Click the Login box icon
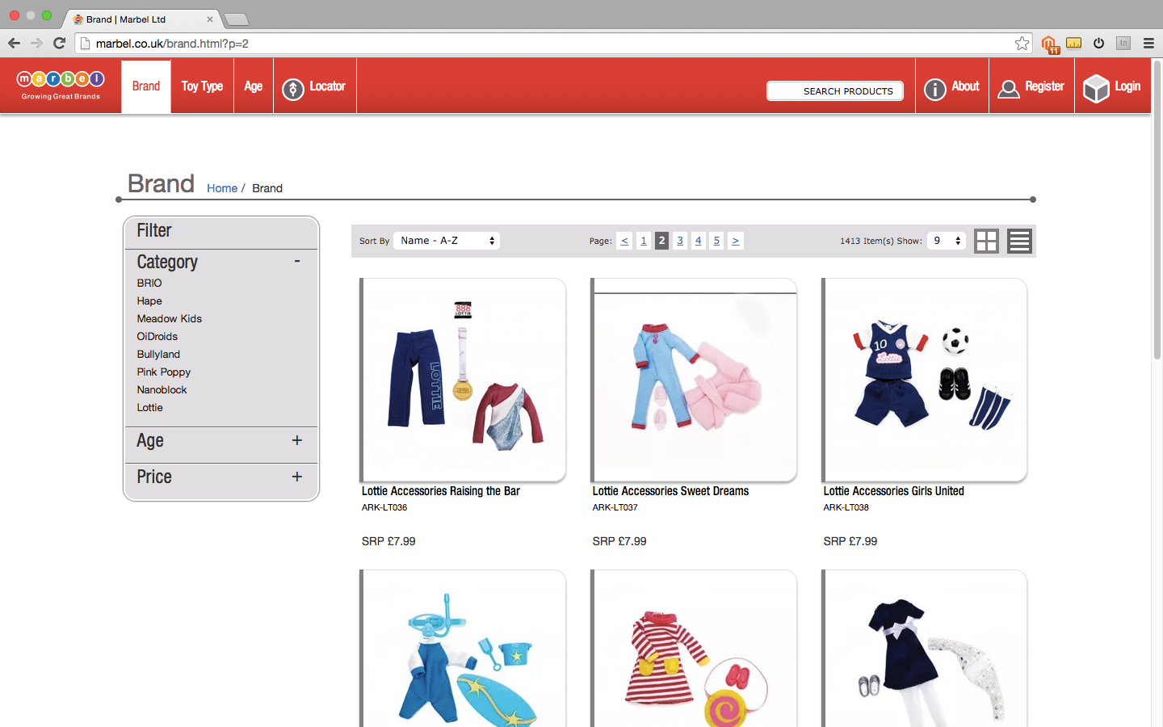1163x727 pixels. point(1096,89)
